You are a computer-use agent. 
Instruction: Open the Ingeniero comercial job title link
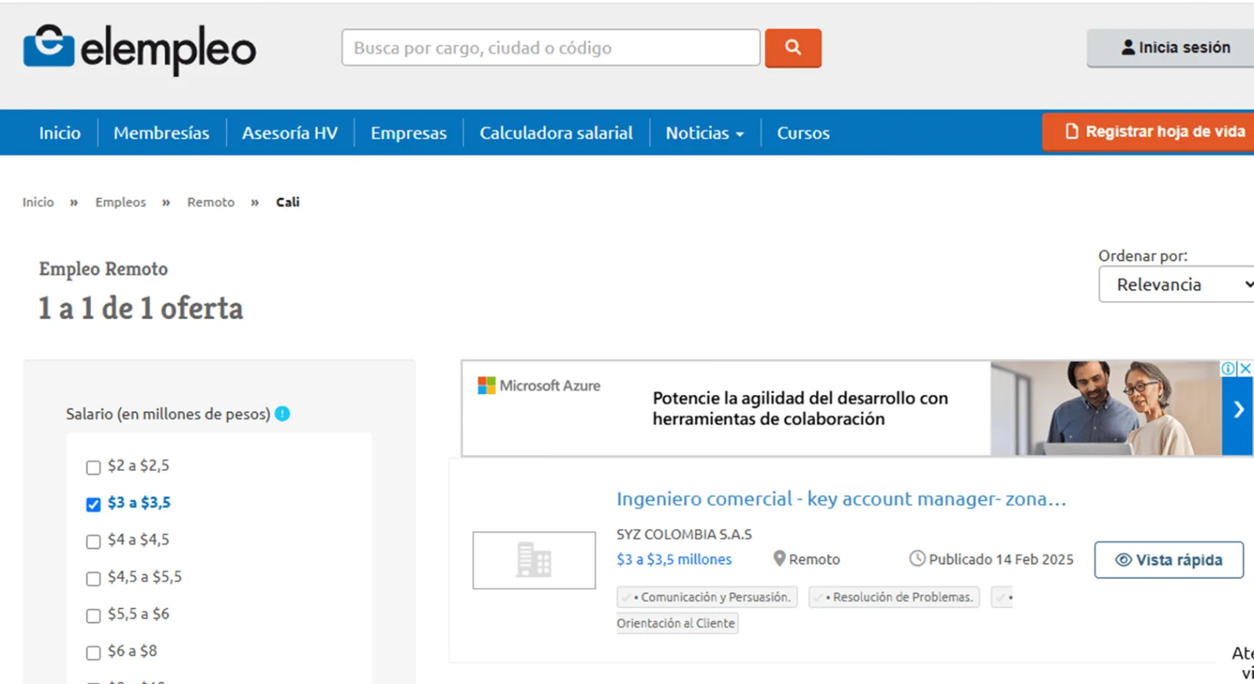(x=841, y=499)
